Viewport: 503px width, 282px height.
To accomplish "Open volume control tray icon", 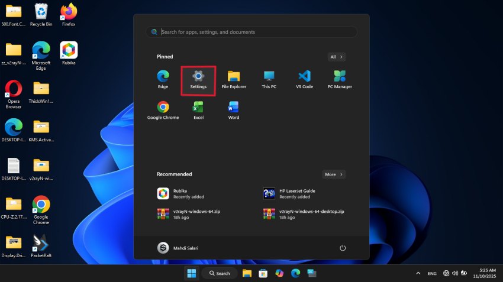I will click(x=455, y=273).
